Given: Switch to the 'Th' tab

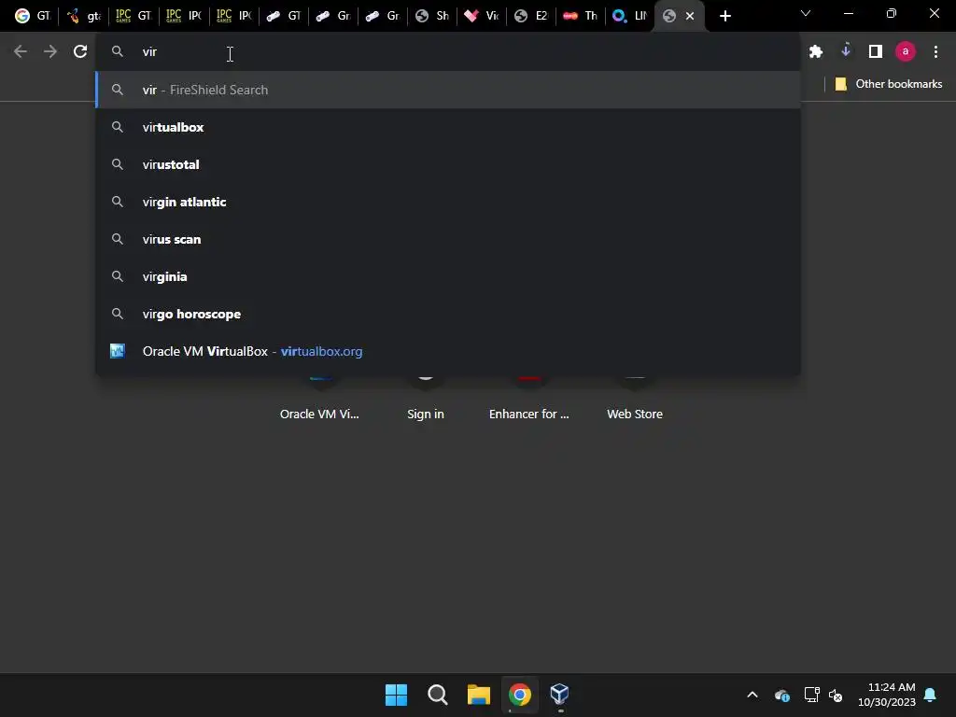Looking at the screenshot, I should 581,16.
